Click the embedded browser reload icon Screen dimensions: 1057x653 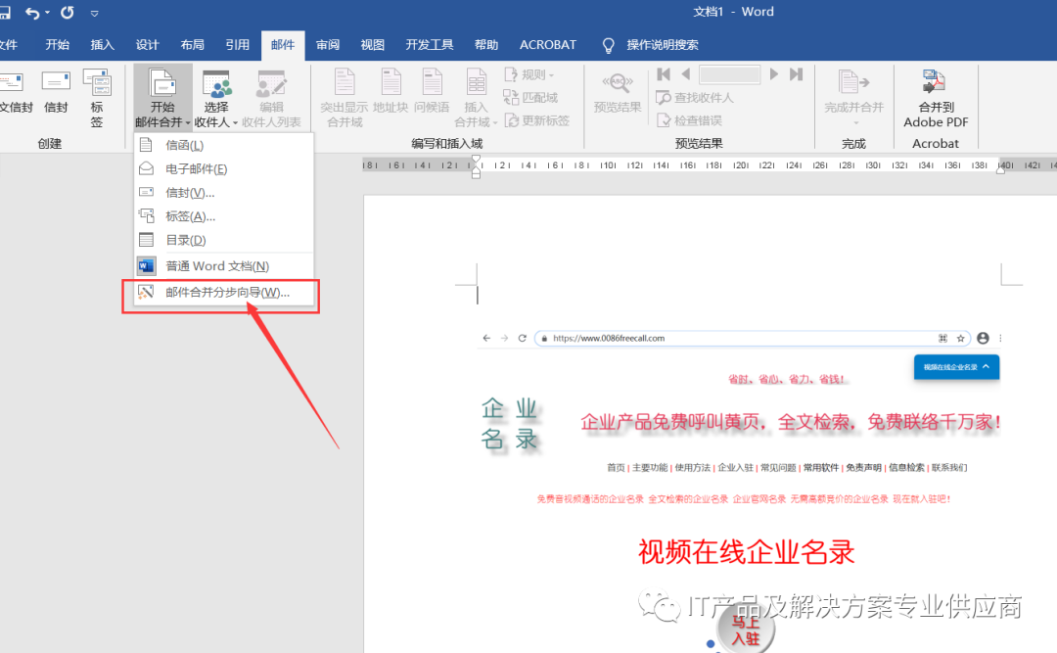[522, 338]
